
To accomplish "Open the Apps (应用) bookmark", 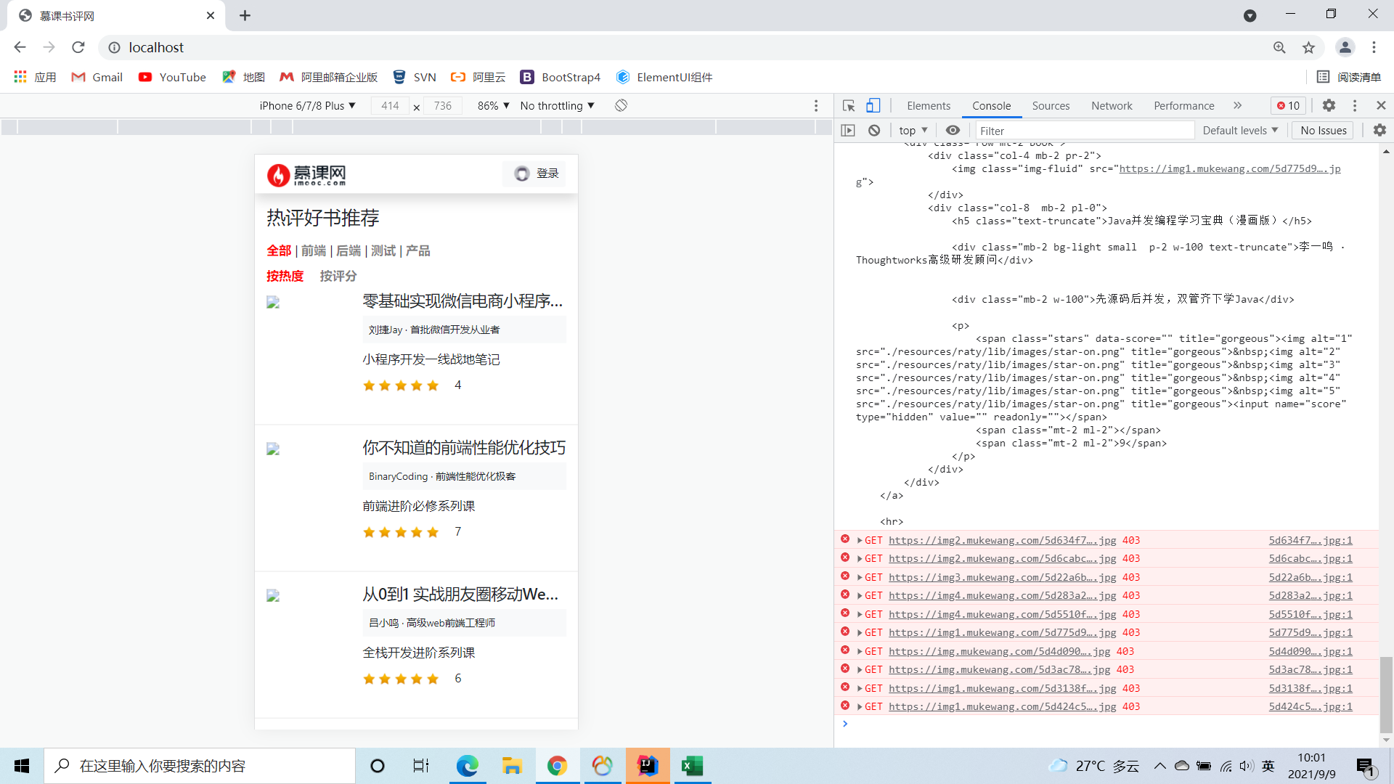I will (35, 77).
